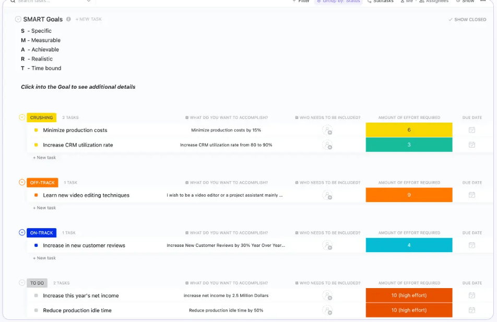This screenshot has width=497, height=322.
Task: Open effort dropdown for Reduce production idle time
Action: 409,311
